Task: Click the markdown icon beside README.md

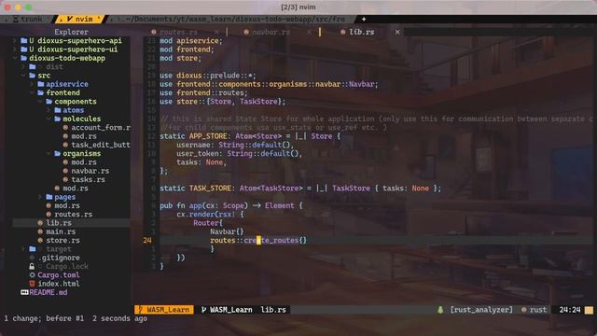Action: pos(24,292)
